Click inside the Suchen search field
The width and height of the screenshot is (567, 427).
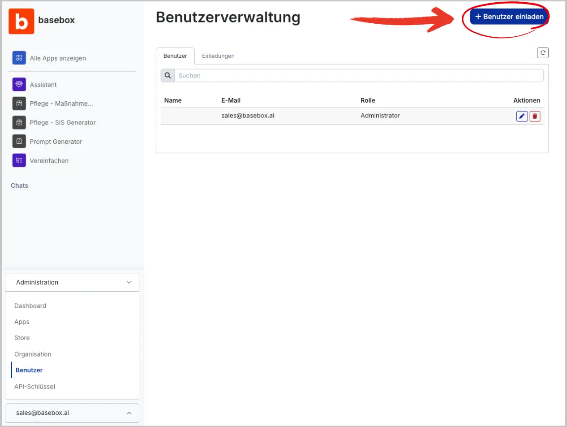[x=314, y=75]
